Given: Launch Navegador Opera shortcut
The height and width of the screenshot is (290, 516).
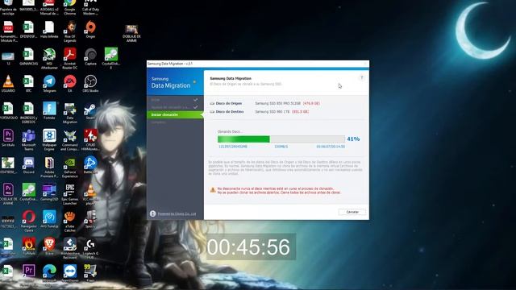Looking at the screenshot, I should pyautogui.click(x=29, y=222).
